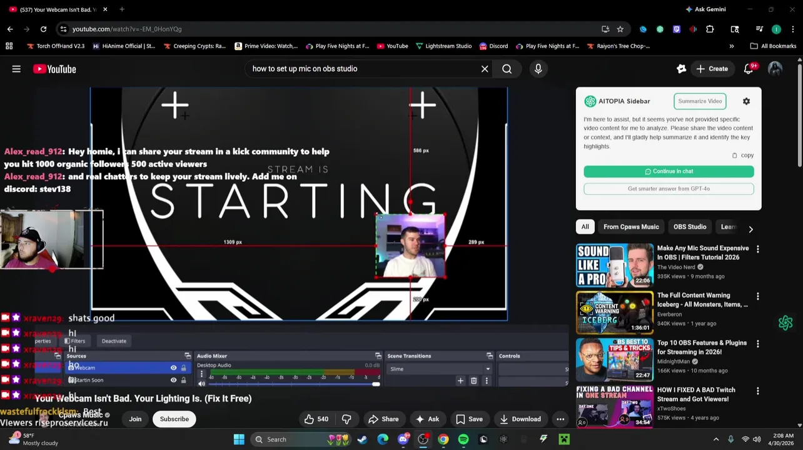Viewport: 803px width, 450px height.
Task: Open the Create menu button
Action: (712, 69)
